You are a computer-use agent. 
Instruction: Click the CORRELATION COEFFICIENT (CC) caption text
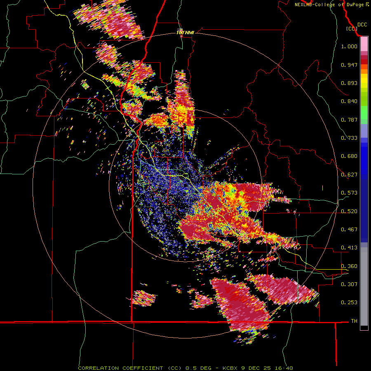[130, 368]
